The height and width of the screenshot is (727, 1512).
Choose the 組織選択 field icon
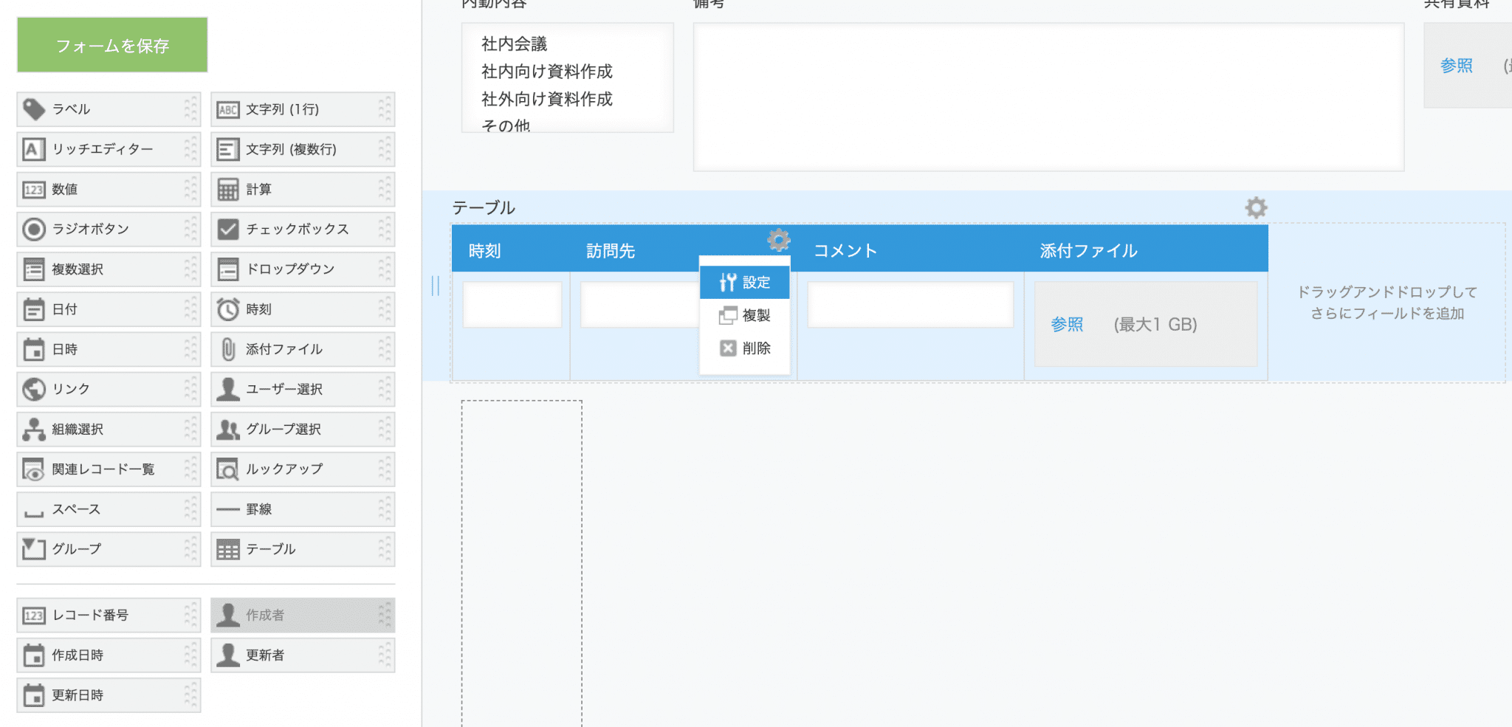34,430
